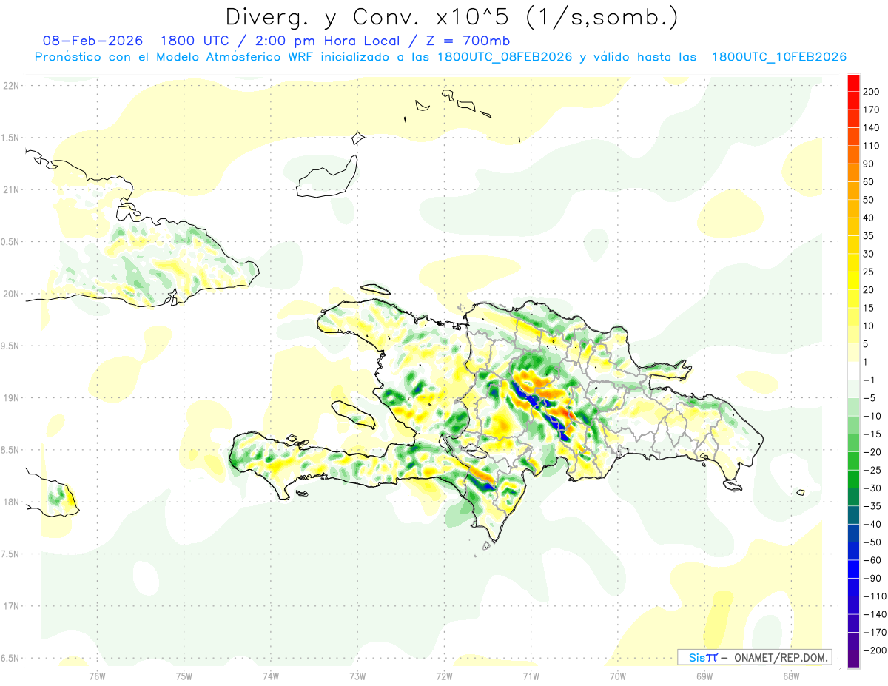Viewport: 888px width, 686px height.
Task: Click the colorbar value '-200'
Action: pyautogui.click(x=873, y=650)
